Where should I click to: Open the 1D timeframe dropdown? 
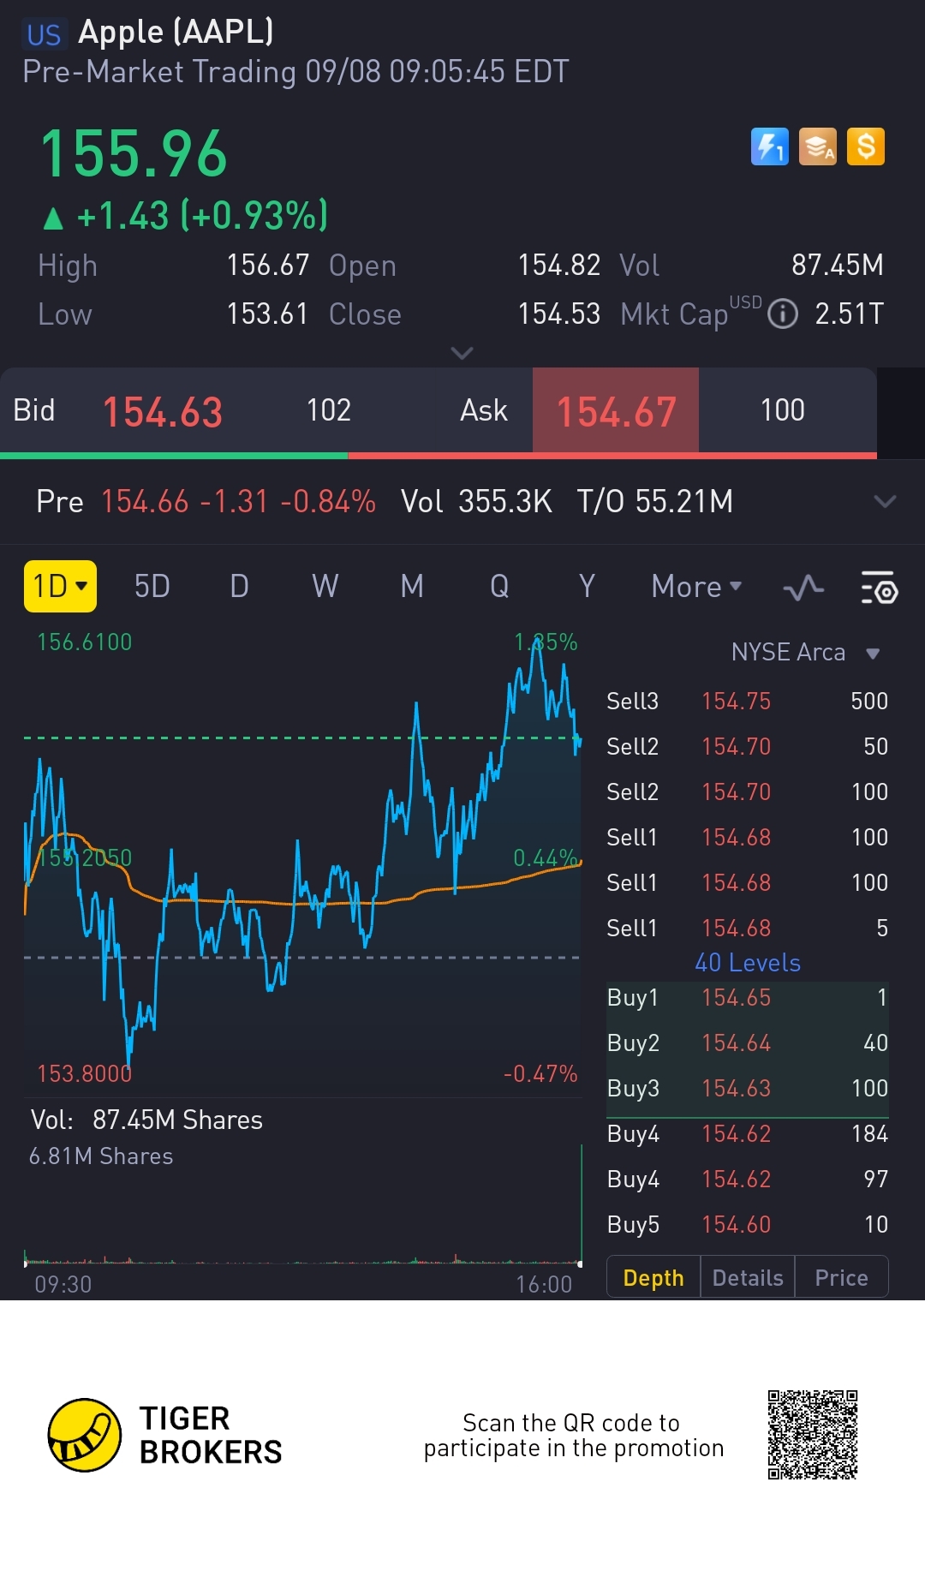(x=60, y=587)
